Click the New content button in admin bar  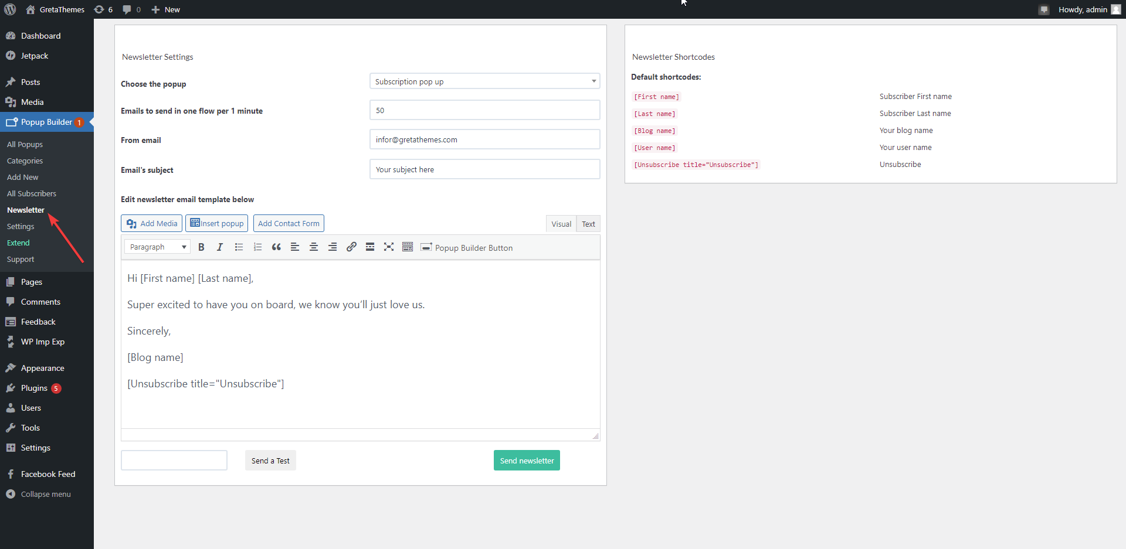(x=166, y=9)
